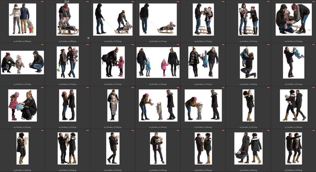Select the vp_Families_v2_010 sled pulling thumbnail

pyautogui.click(x=113, y=19)
